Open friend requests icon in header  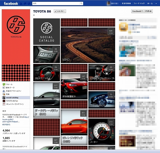click(x=21, y=4)
